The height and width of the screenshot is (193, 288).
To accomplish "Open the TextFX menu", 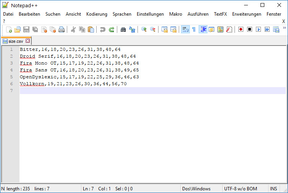I will tap(220, 14).
